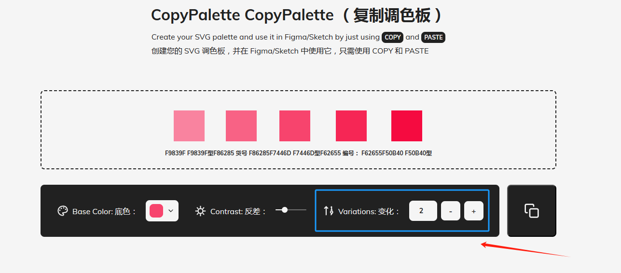
Task: Click the copy palette icon button
Action: (x=531, y=211)
